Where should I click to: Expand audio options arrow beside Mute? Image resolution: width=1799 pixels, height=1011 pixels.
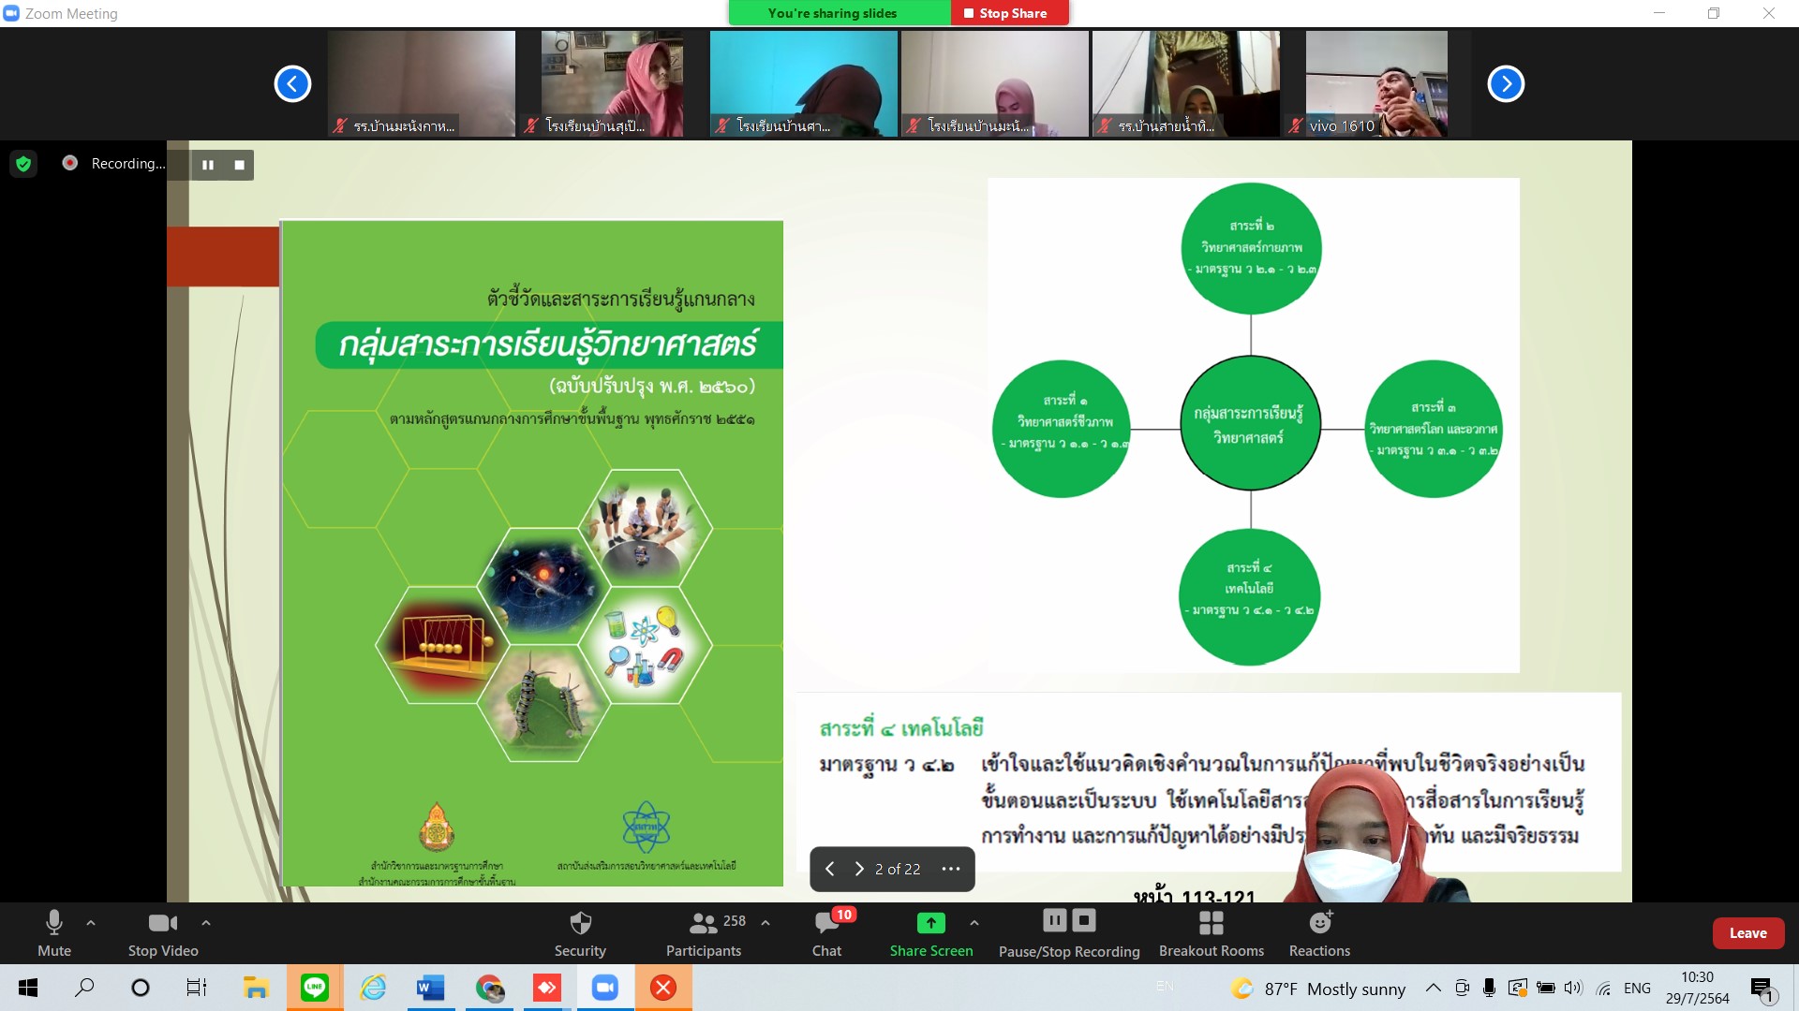[x=91, y=923]
